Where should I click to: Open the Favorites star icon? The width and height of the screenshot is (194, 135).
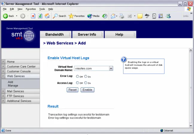71,16
